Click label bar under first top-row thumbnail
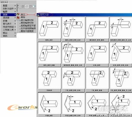 point(49,40)
